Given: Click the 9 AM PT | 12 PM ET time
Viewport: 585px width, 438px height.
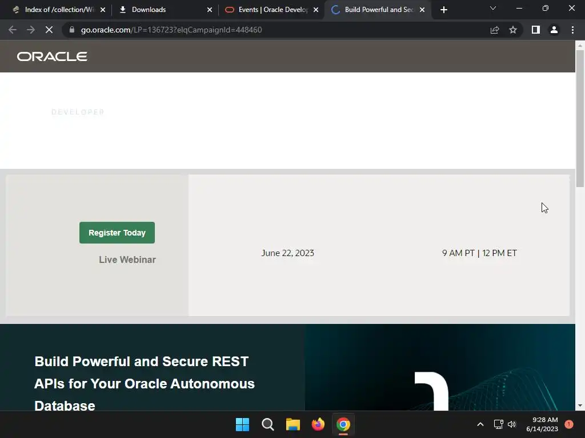Looking at the screenshot, I should (479, 253).
